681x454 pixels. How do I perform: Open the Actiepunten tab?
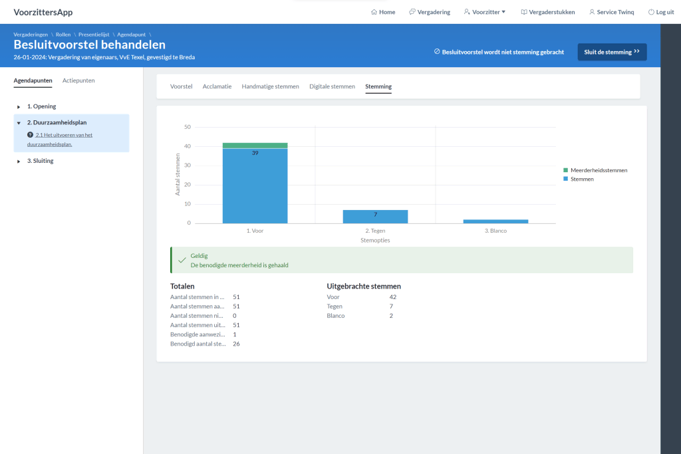click(78, 80)
